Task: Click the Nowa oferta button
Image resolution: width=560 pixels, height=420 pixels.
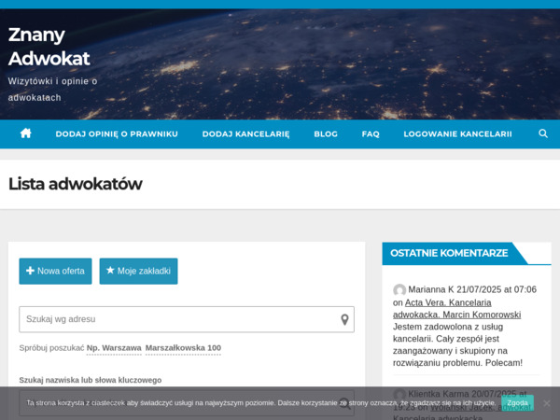Action: tap(55, 271)
